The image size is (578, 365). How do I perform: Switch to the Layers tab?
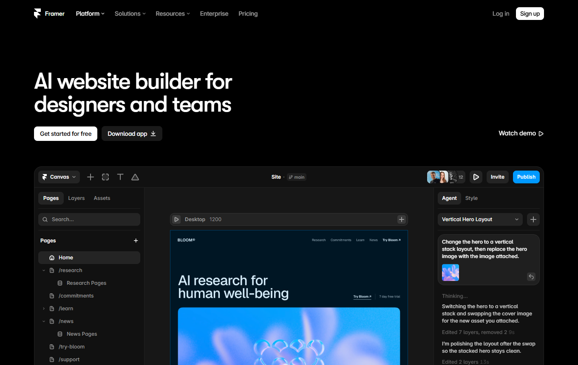(x=76, y=198)
